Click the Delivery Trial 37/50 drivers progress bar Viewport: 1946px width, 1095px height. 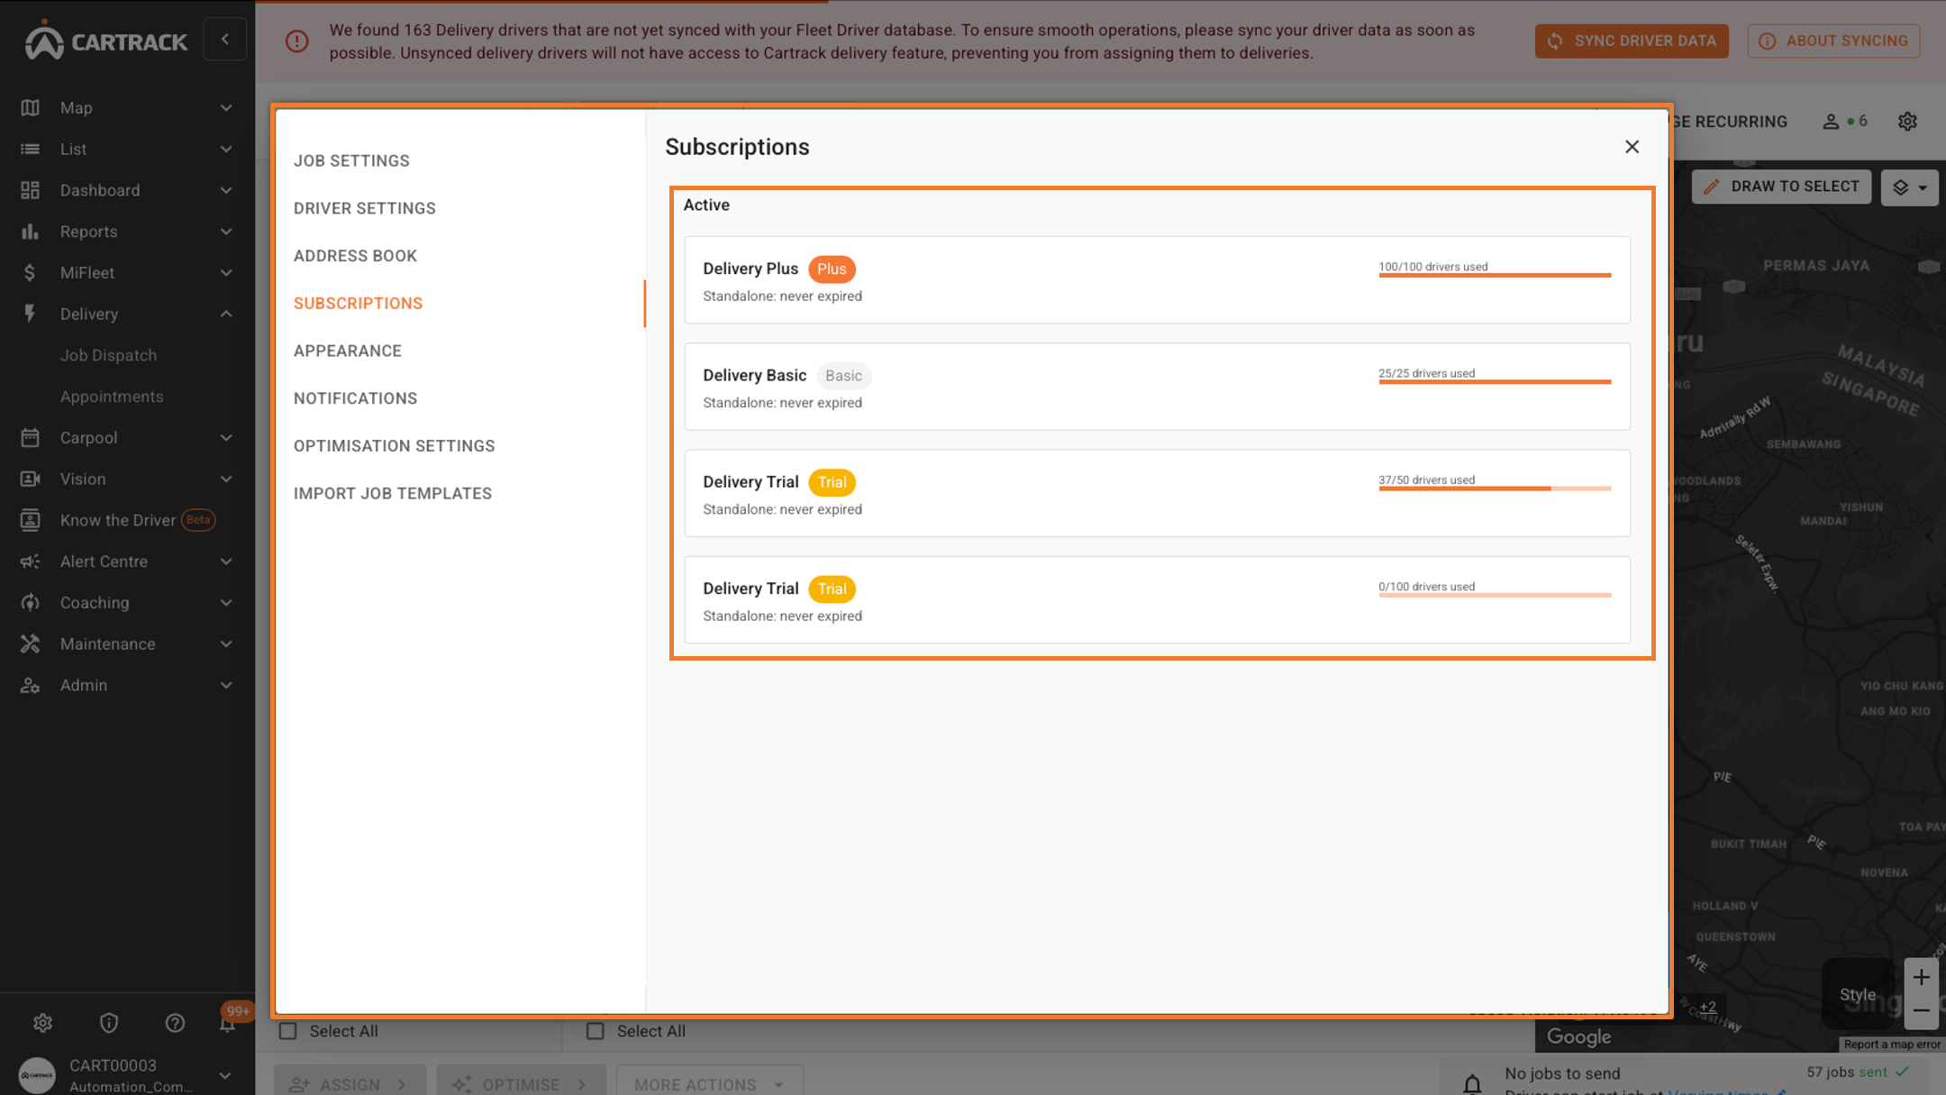[1494, 488]
